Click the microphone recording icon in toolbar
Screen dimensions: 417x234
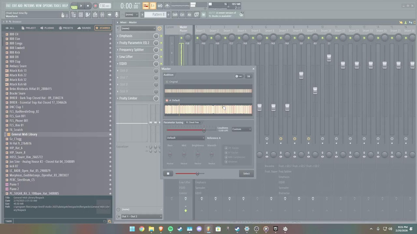pyautogui.click(x=117, y=15)
